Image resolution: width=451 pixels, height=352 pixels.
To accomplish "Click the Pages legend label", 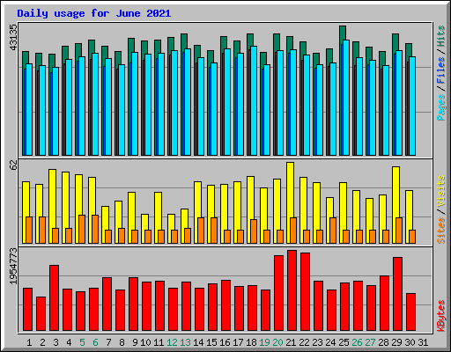I will (441, 107).
